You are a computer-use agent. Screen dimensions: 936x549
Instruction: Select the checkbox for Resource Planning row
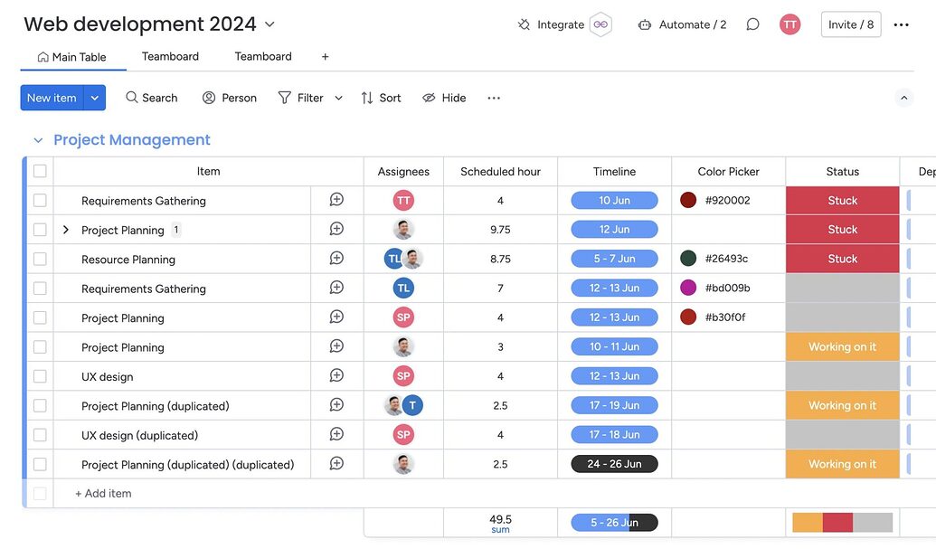[40, 259]
